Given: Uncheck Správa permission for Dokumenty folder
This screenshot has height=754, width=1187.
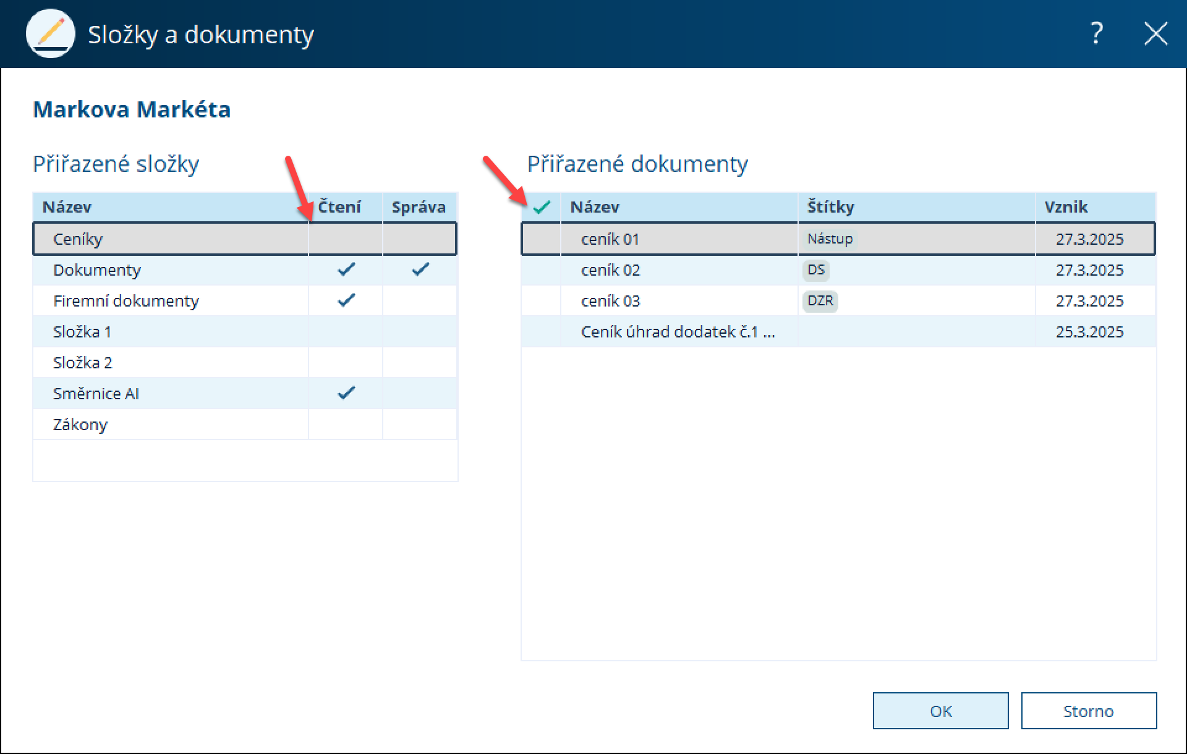Looking at the screenshot, I should pyautogui.click(x=420, y=270).
